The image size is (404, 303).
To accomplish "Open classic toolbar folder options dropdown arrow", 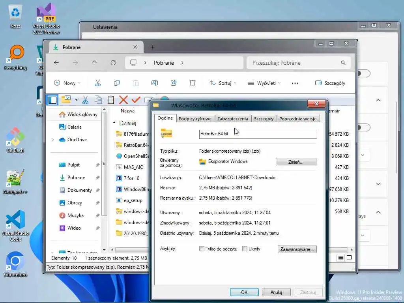I will click(x=76, y=100).
